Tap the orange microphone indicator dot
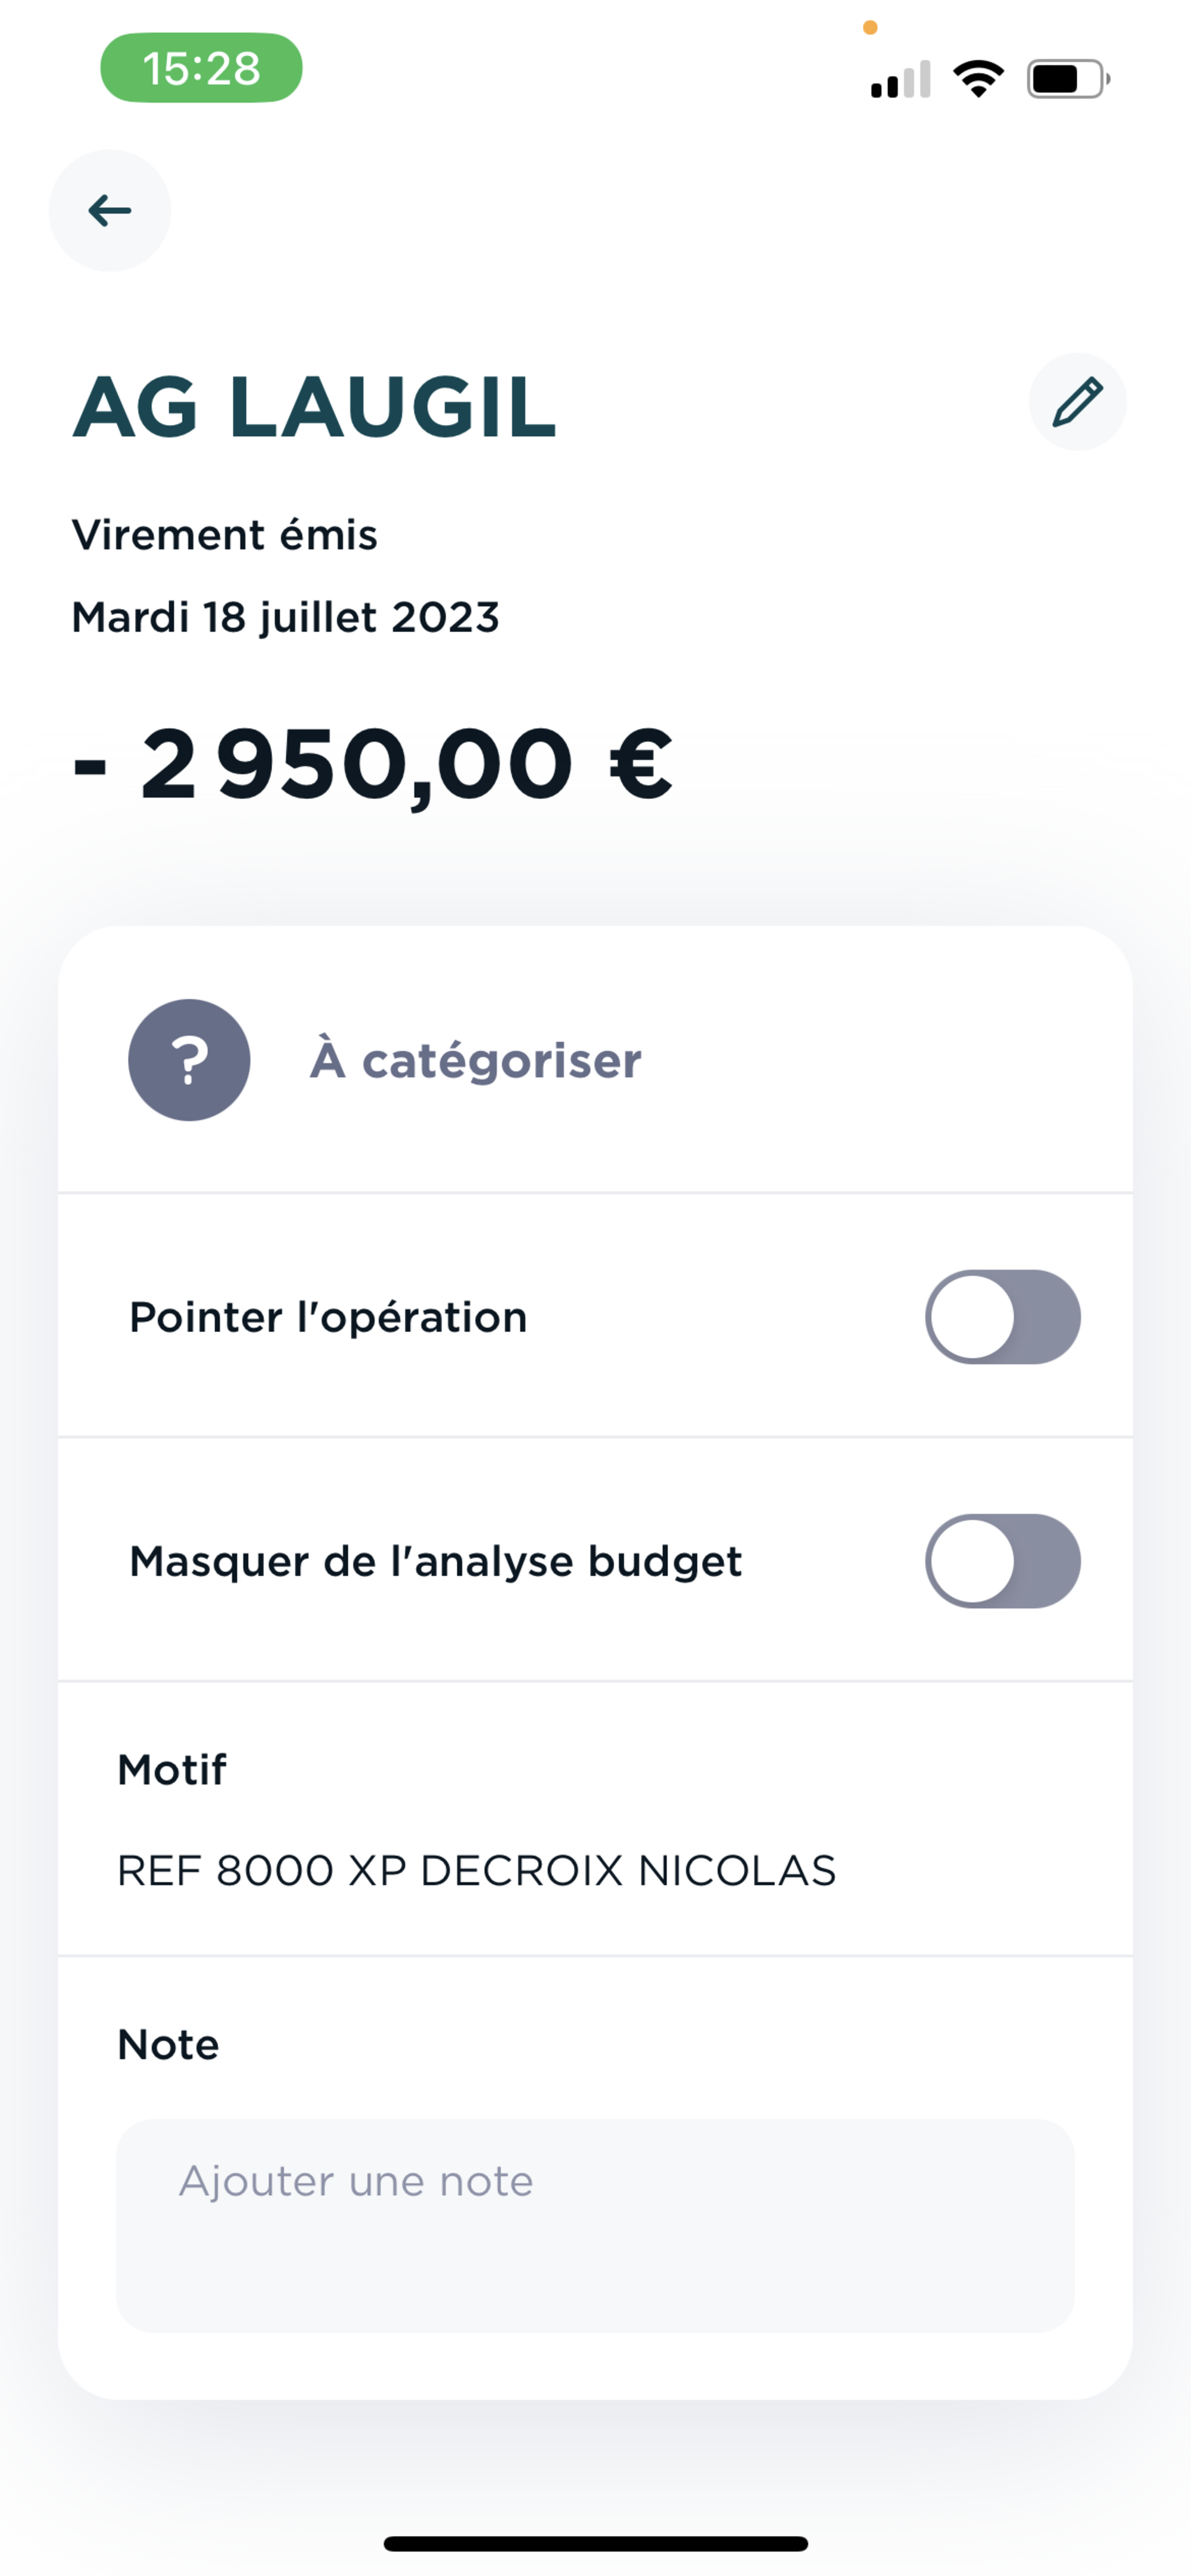The image size is (1191, 2576). coord(870,28)
